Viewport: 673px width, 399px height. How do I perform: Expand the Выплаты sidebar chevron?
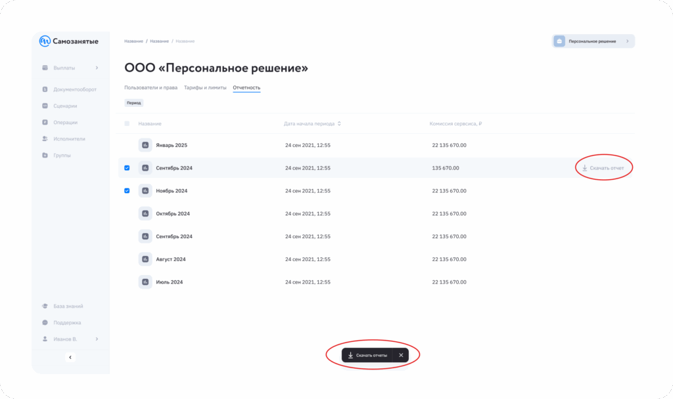[x=97, y=68]
